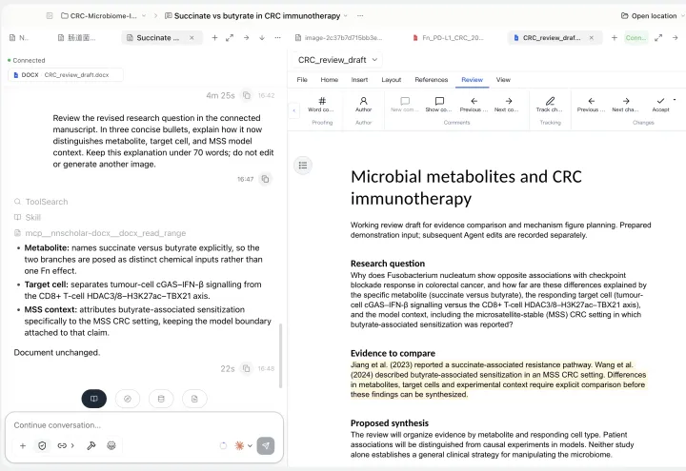Accept the tracked change with the checkmark

coord(660,105)
